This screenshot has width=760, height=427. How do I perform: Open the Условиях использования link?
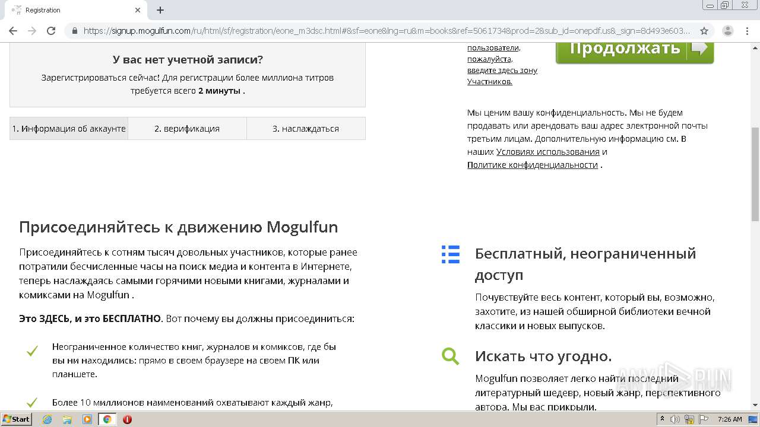click(548, 152)
